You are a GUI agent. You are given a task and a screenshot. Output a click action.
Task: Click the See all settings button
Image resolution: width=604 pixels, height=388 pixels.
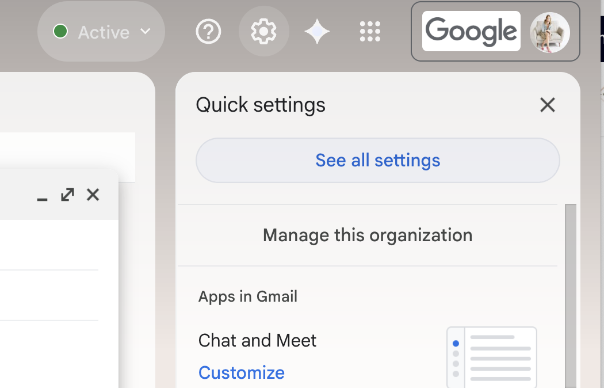[x=377, y=160]
